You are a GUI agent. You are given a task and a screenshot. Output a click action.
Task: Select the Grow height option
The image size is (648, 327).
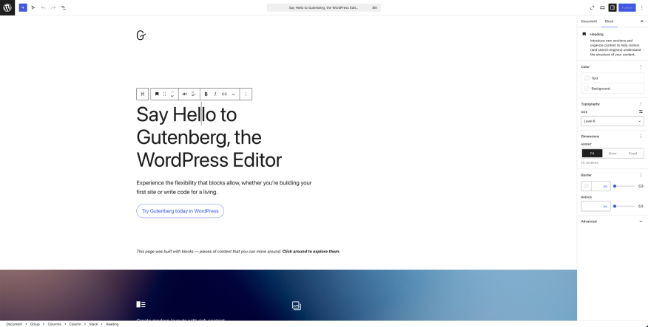[612, 154]
